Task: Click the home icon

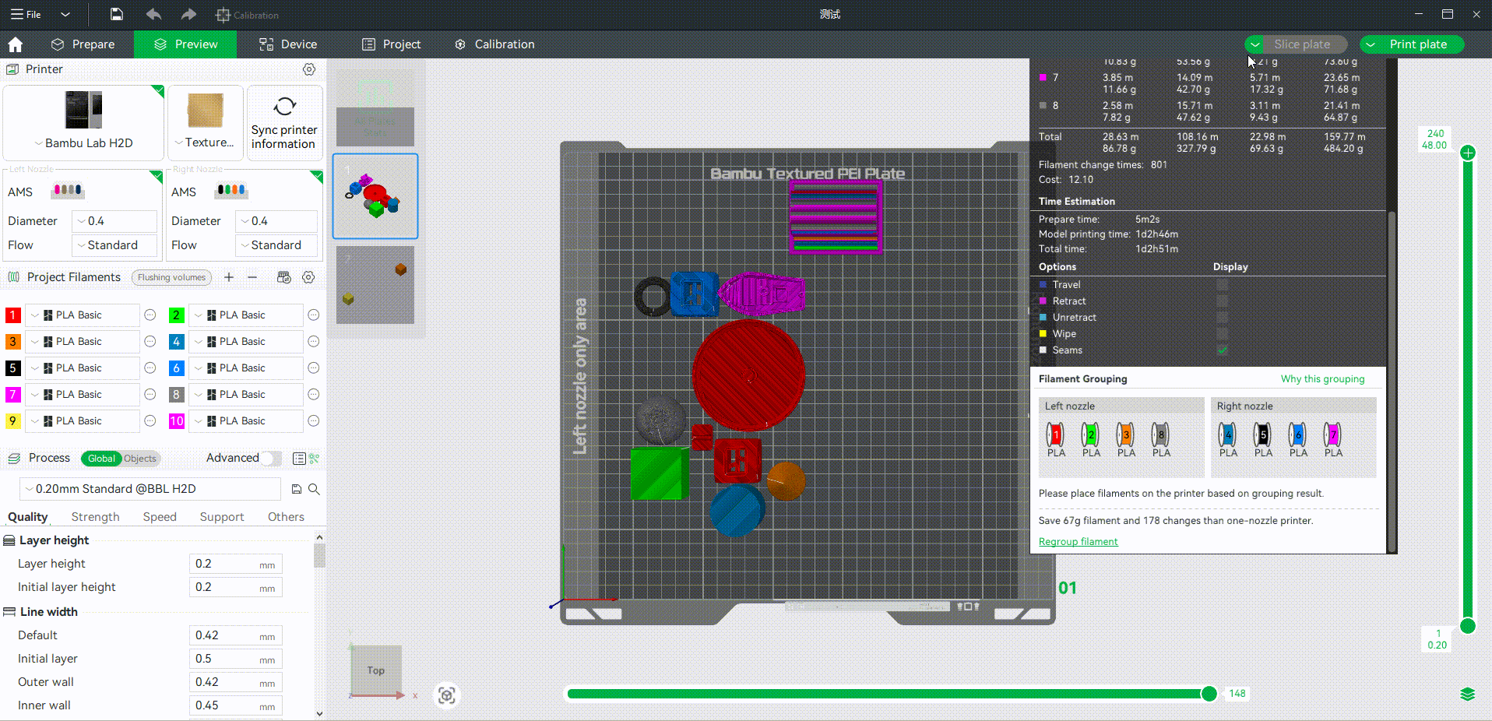Action: coord(16,44)
